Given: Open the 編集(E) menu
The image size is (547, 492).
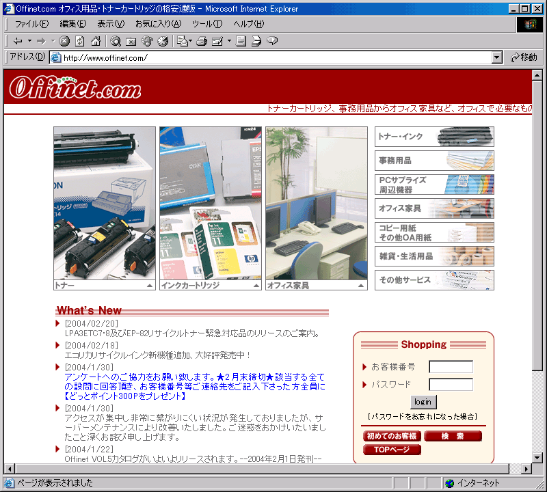Looking at the screenshot, I should point(73,24).
